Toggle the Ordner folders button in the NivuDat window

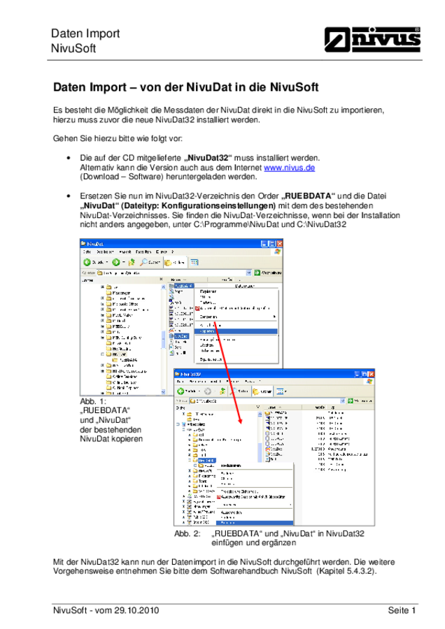pyautogui.click(x=174, y=262)
